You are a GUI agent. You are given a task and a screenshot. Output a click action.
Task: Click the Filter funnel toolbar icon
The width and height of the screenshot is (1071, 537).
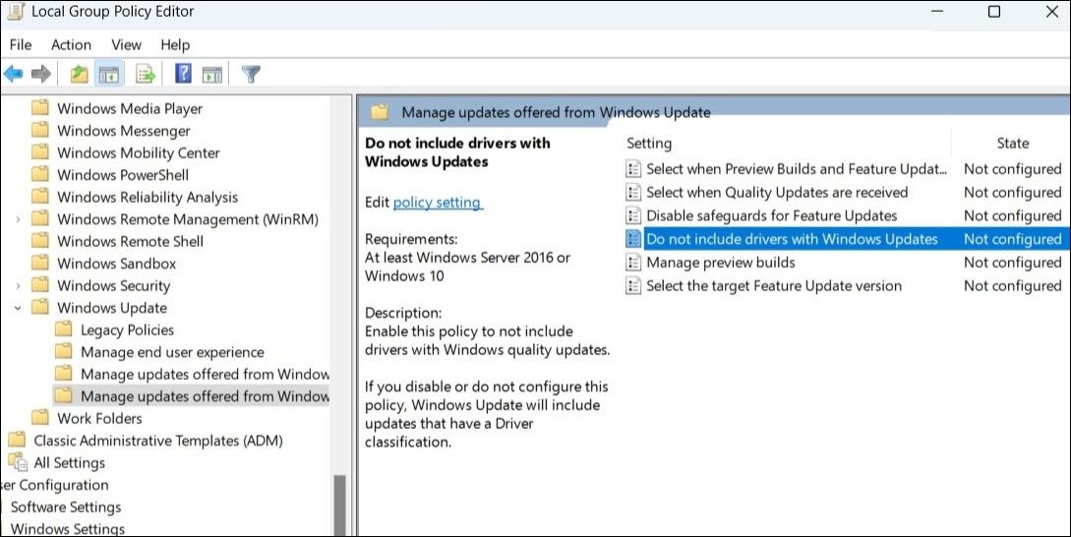click(251, 74)
